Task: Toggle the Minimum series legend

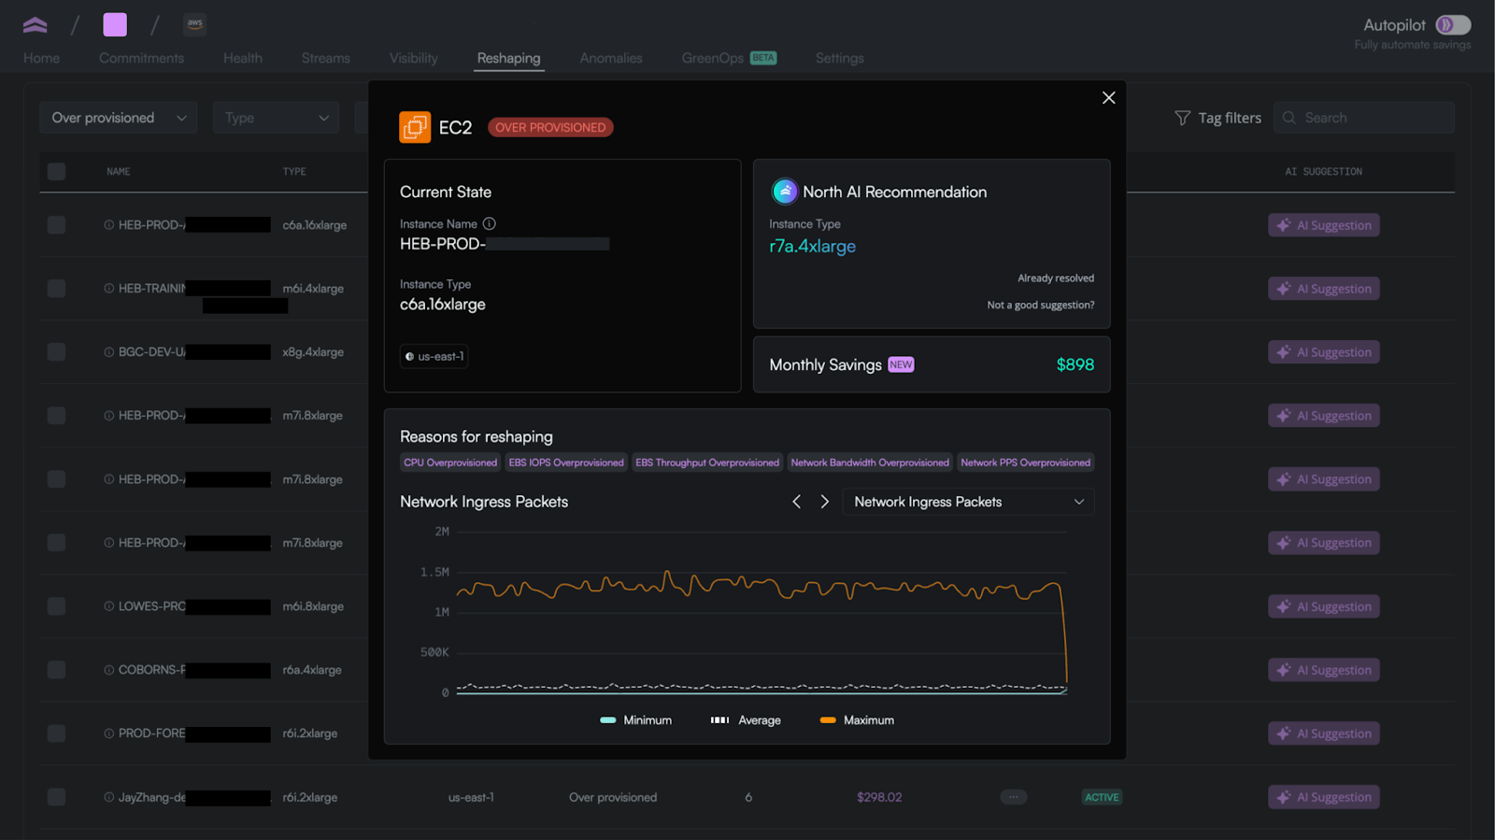Action: click(635, 720)
